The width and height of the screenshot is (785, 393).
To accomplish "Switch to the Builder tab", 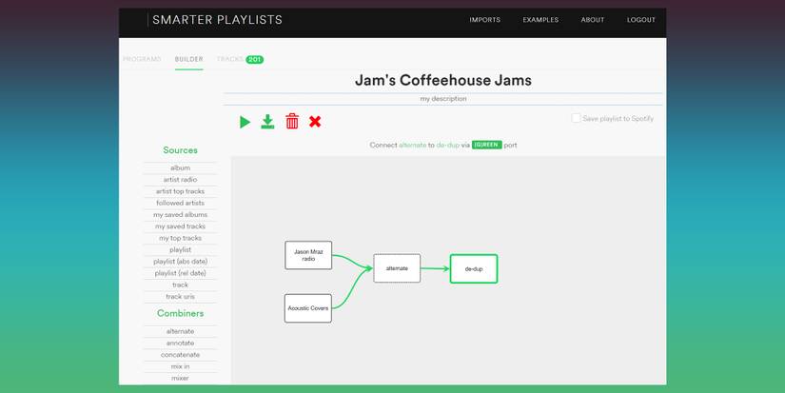I will coord(188,59).
